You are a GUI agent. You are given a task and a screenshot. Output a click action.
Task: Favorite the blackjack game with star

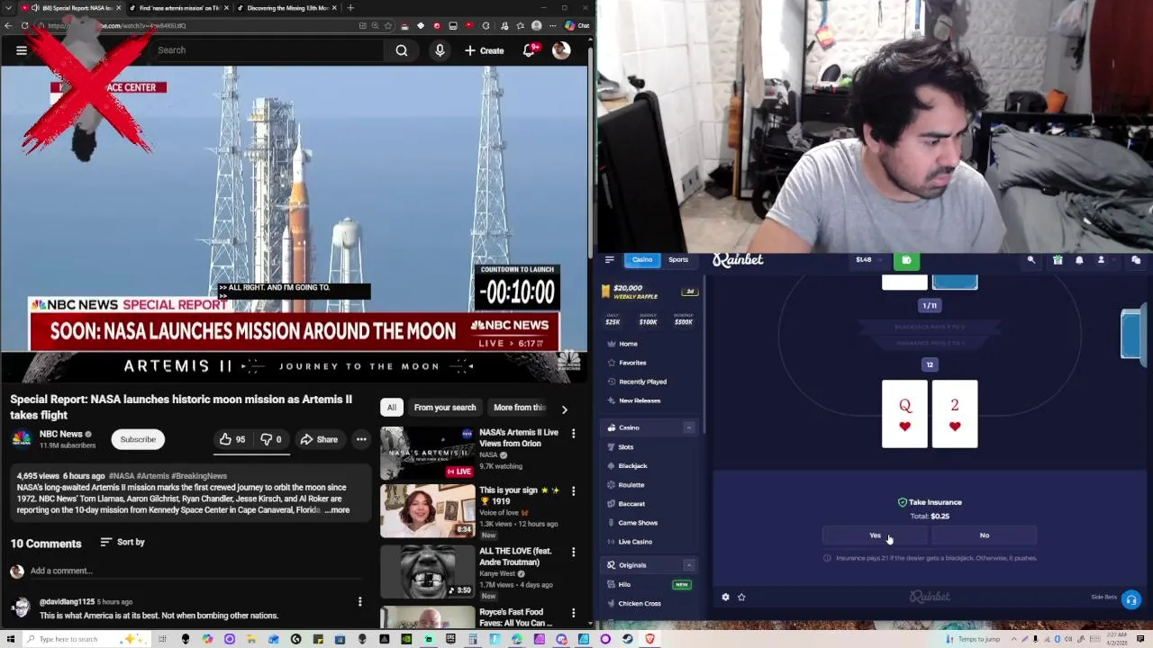click(741, 597)
